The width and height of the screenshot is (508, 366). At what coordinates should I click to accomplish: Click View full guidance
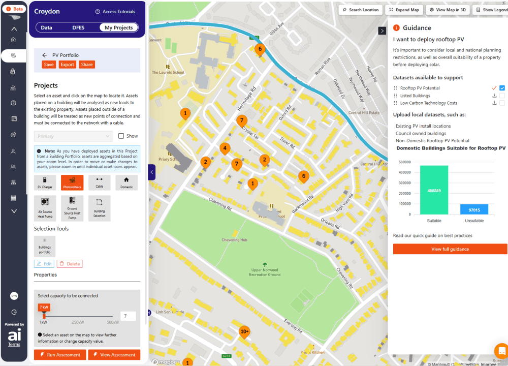[450, 249]
